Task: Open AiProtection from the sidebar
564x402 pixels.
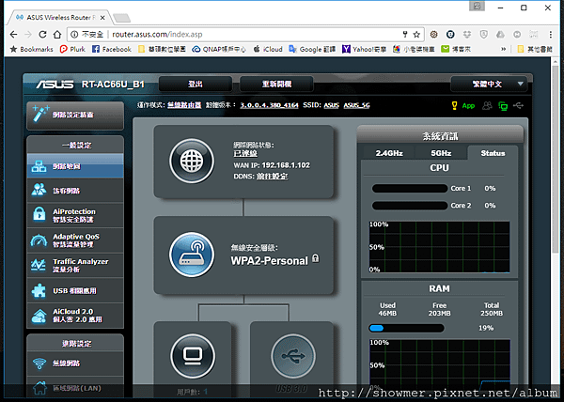Action: (x=75, y=215)
